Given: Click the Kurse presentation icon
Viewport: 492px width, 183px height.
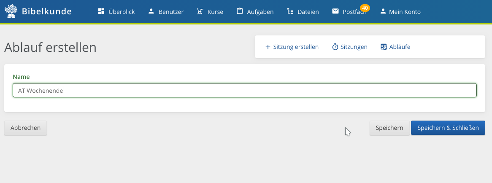Looking at the screenshot, I should coord(200,11).
